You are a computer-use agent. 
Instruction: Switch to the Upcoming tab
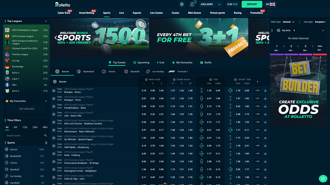click(x=141, y=62)
